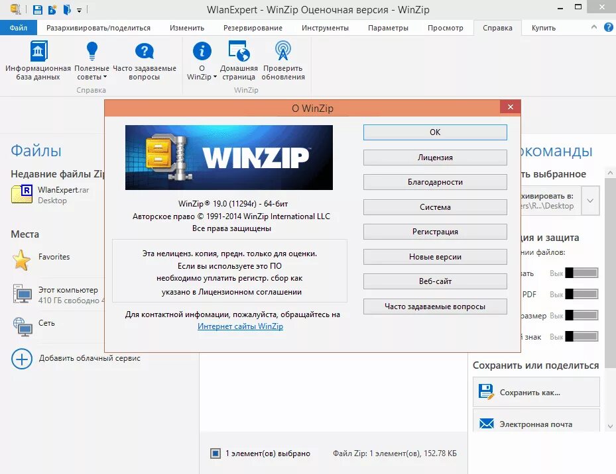Click the Сохранить как... button
Screen dimensions: 616x474
[536, 392]
